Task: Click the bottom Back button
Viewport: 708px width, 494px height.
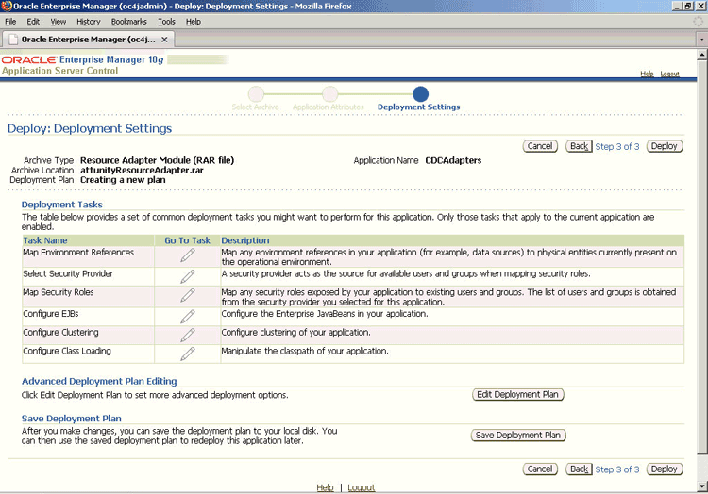Action: pyautogui.click(x=579, y=469)
